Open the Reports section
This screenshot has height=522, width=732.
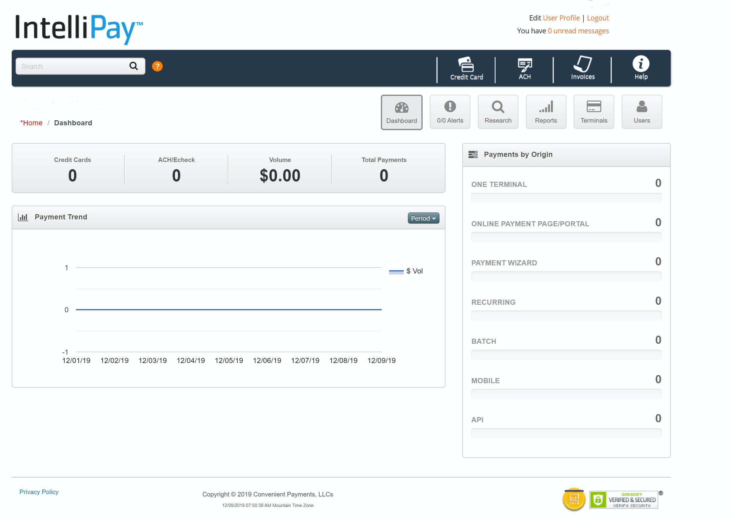tap(546, 112)
